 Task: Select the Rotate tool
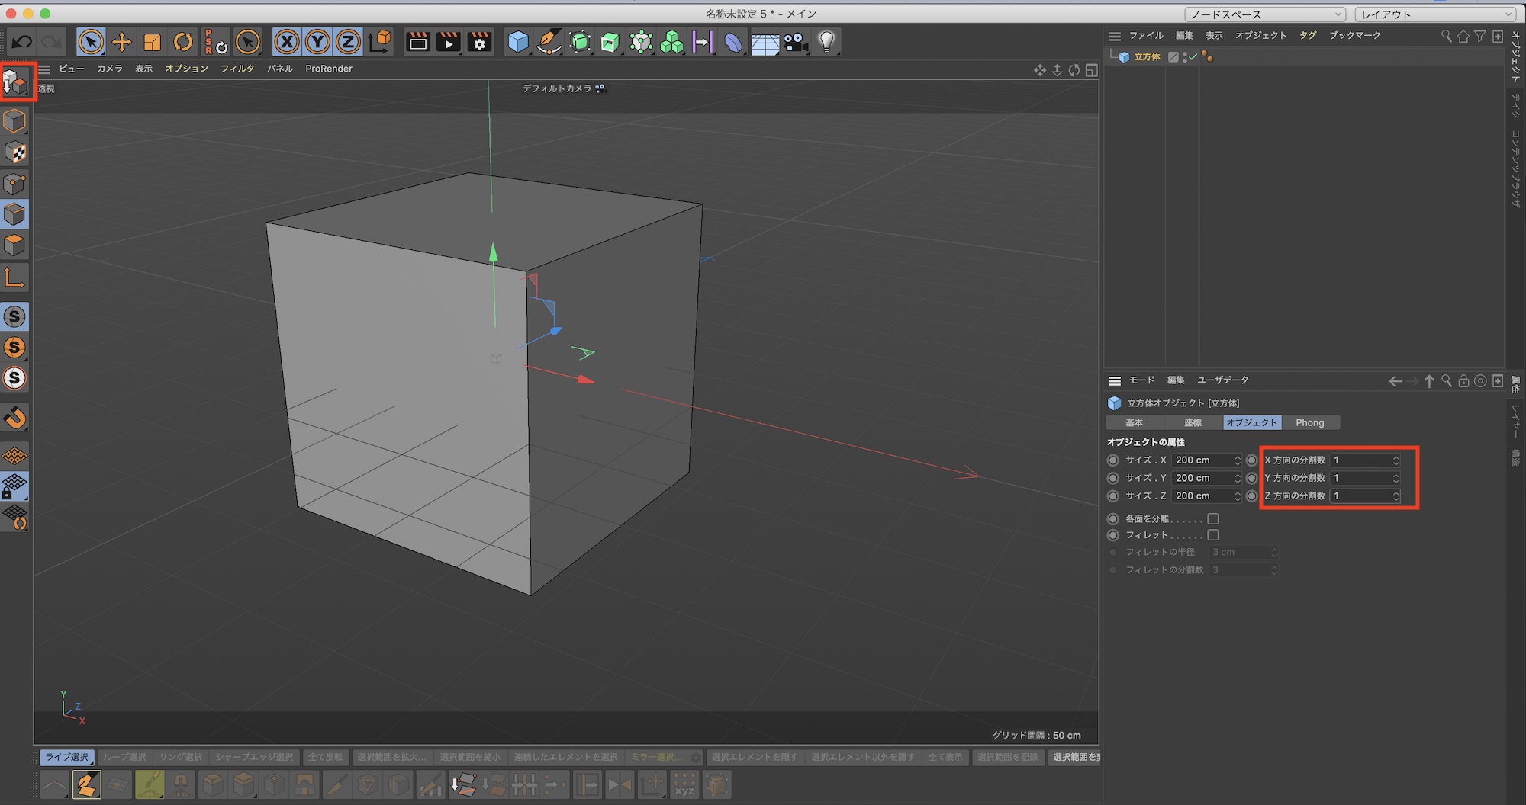pyautogui.click(x=183, y=42)
